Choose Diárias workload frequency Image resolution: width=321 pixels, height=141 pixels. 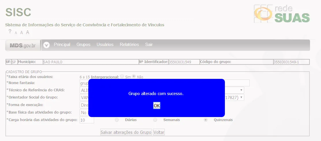[x=117, y=120]
